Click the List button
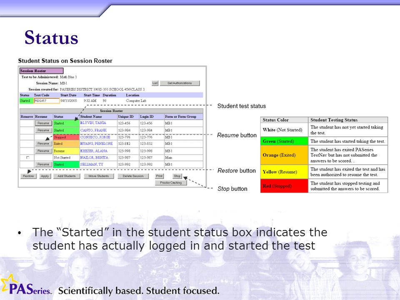400x300 pixels. tap(155, 83)
